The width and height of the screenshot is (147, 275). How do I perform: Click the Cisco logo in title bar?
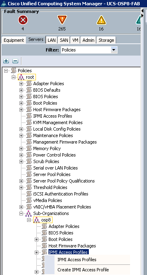click(4, 4)
